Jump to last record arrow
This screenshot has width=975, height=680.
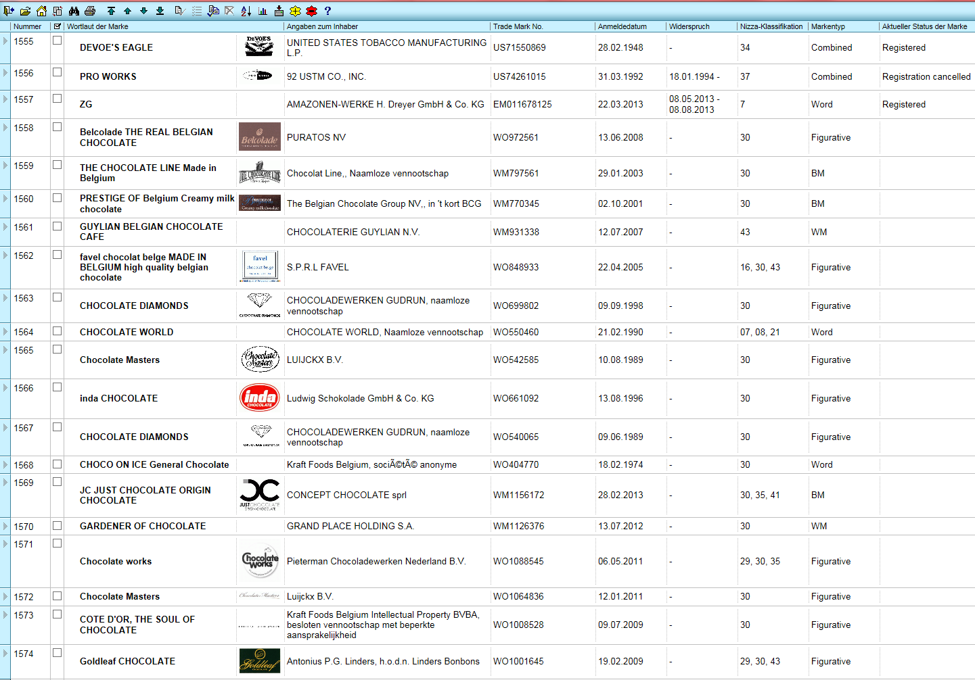(160, 11)
